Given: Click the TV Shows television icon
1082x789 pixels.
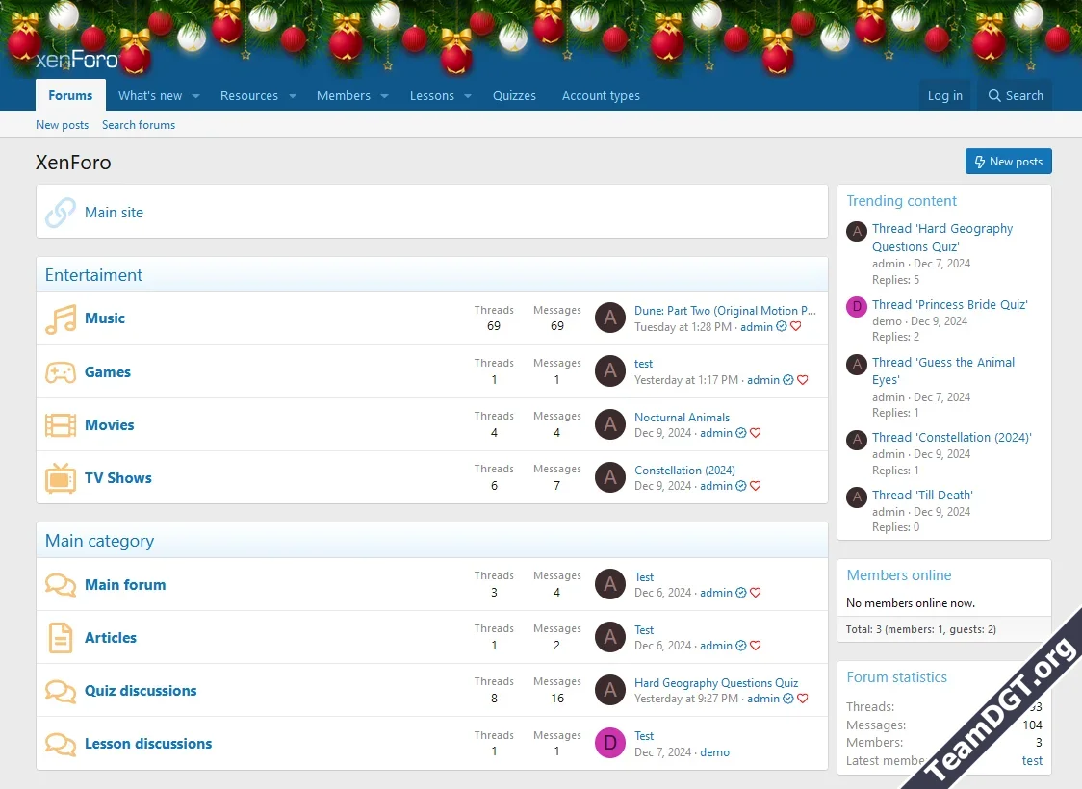Looking at the screenshot, I should (x=60, y=477).
